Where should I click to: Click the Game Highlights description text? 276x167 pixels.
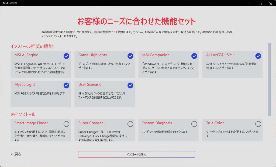point(104,66)
